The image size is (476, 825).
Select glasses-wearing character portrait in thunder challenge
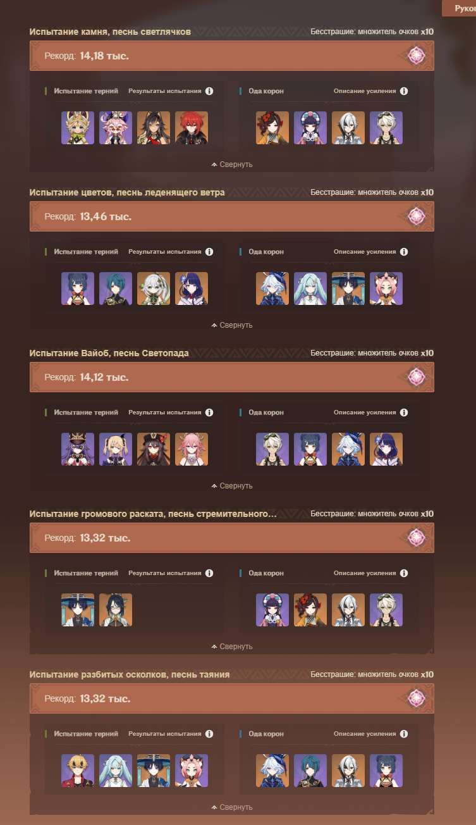[x=116, y=610]
